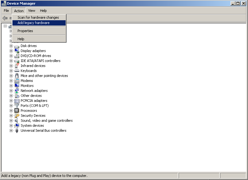This screenshot has width=248, height=180.
Task: Expand the Disk drives node
Action: click(x=11, y=46)
